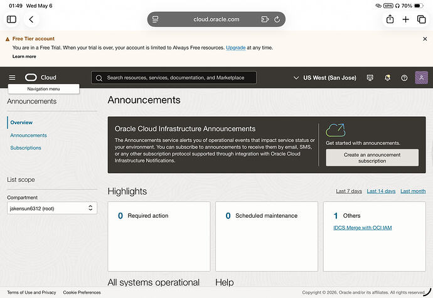This screenshot has height=298, width=433.
Task: Click the Required action count card
Action: 159,237
